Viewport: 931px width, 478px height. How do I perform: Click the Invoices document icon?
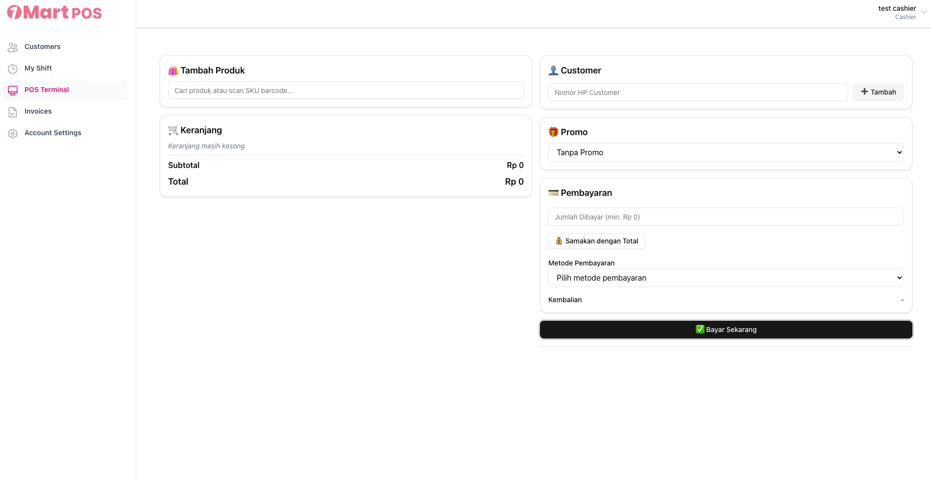point(13,112)
